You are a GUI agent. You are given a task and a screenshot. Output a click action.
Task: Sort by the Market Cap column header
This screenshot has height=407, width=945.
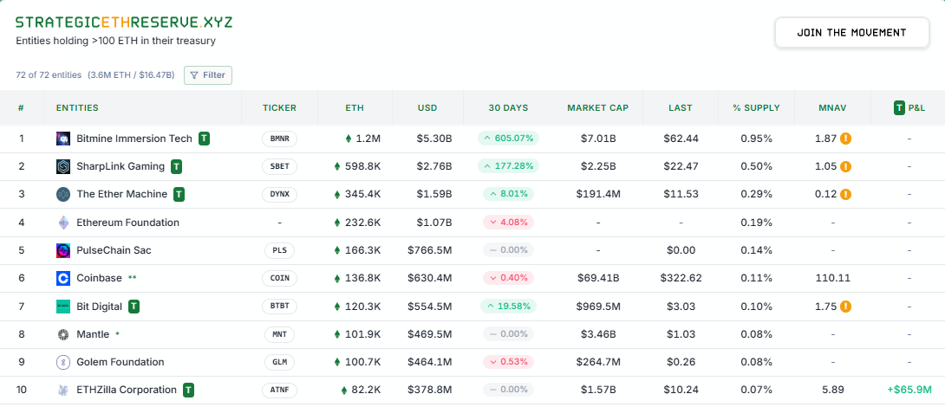[598, 107]
